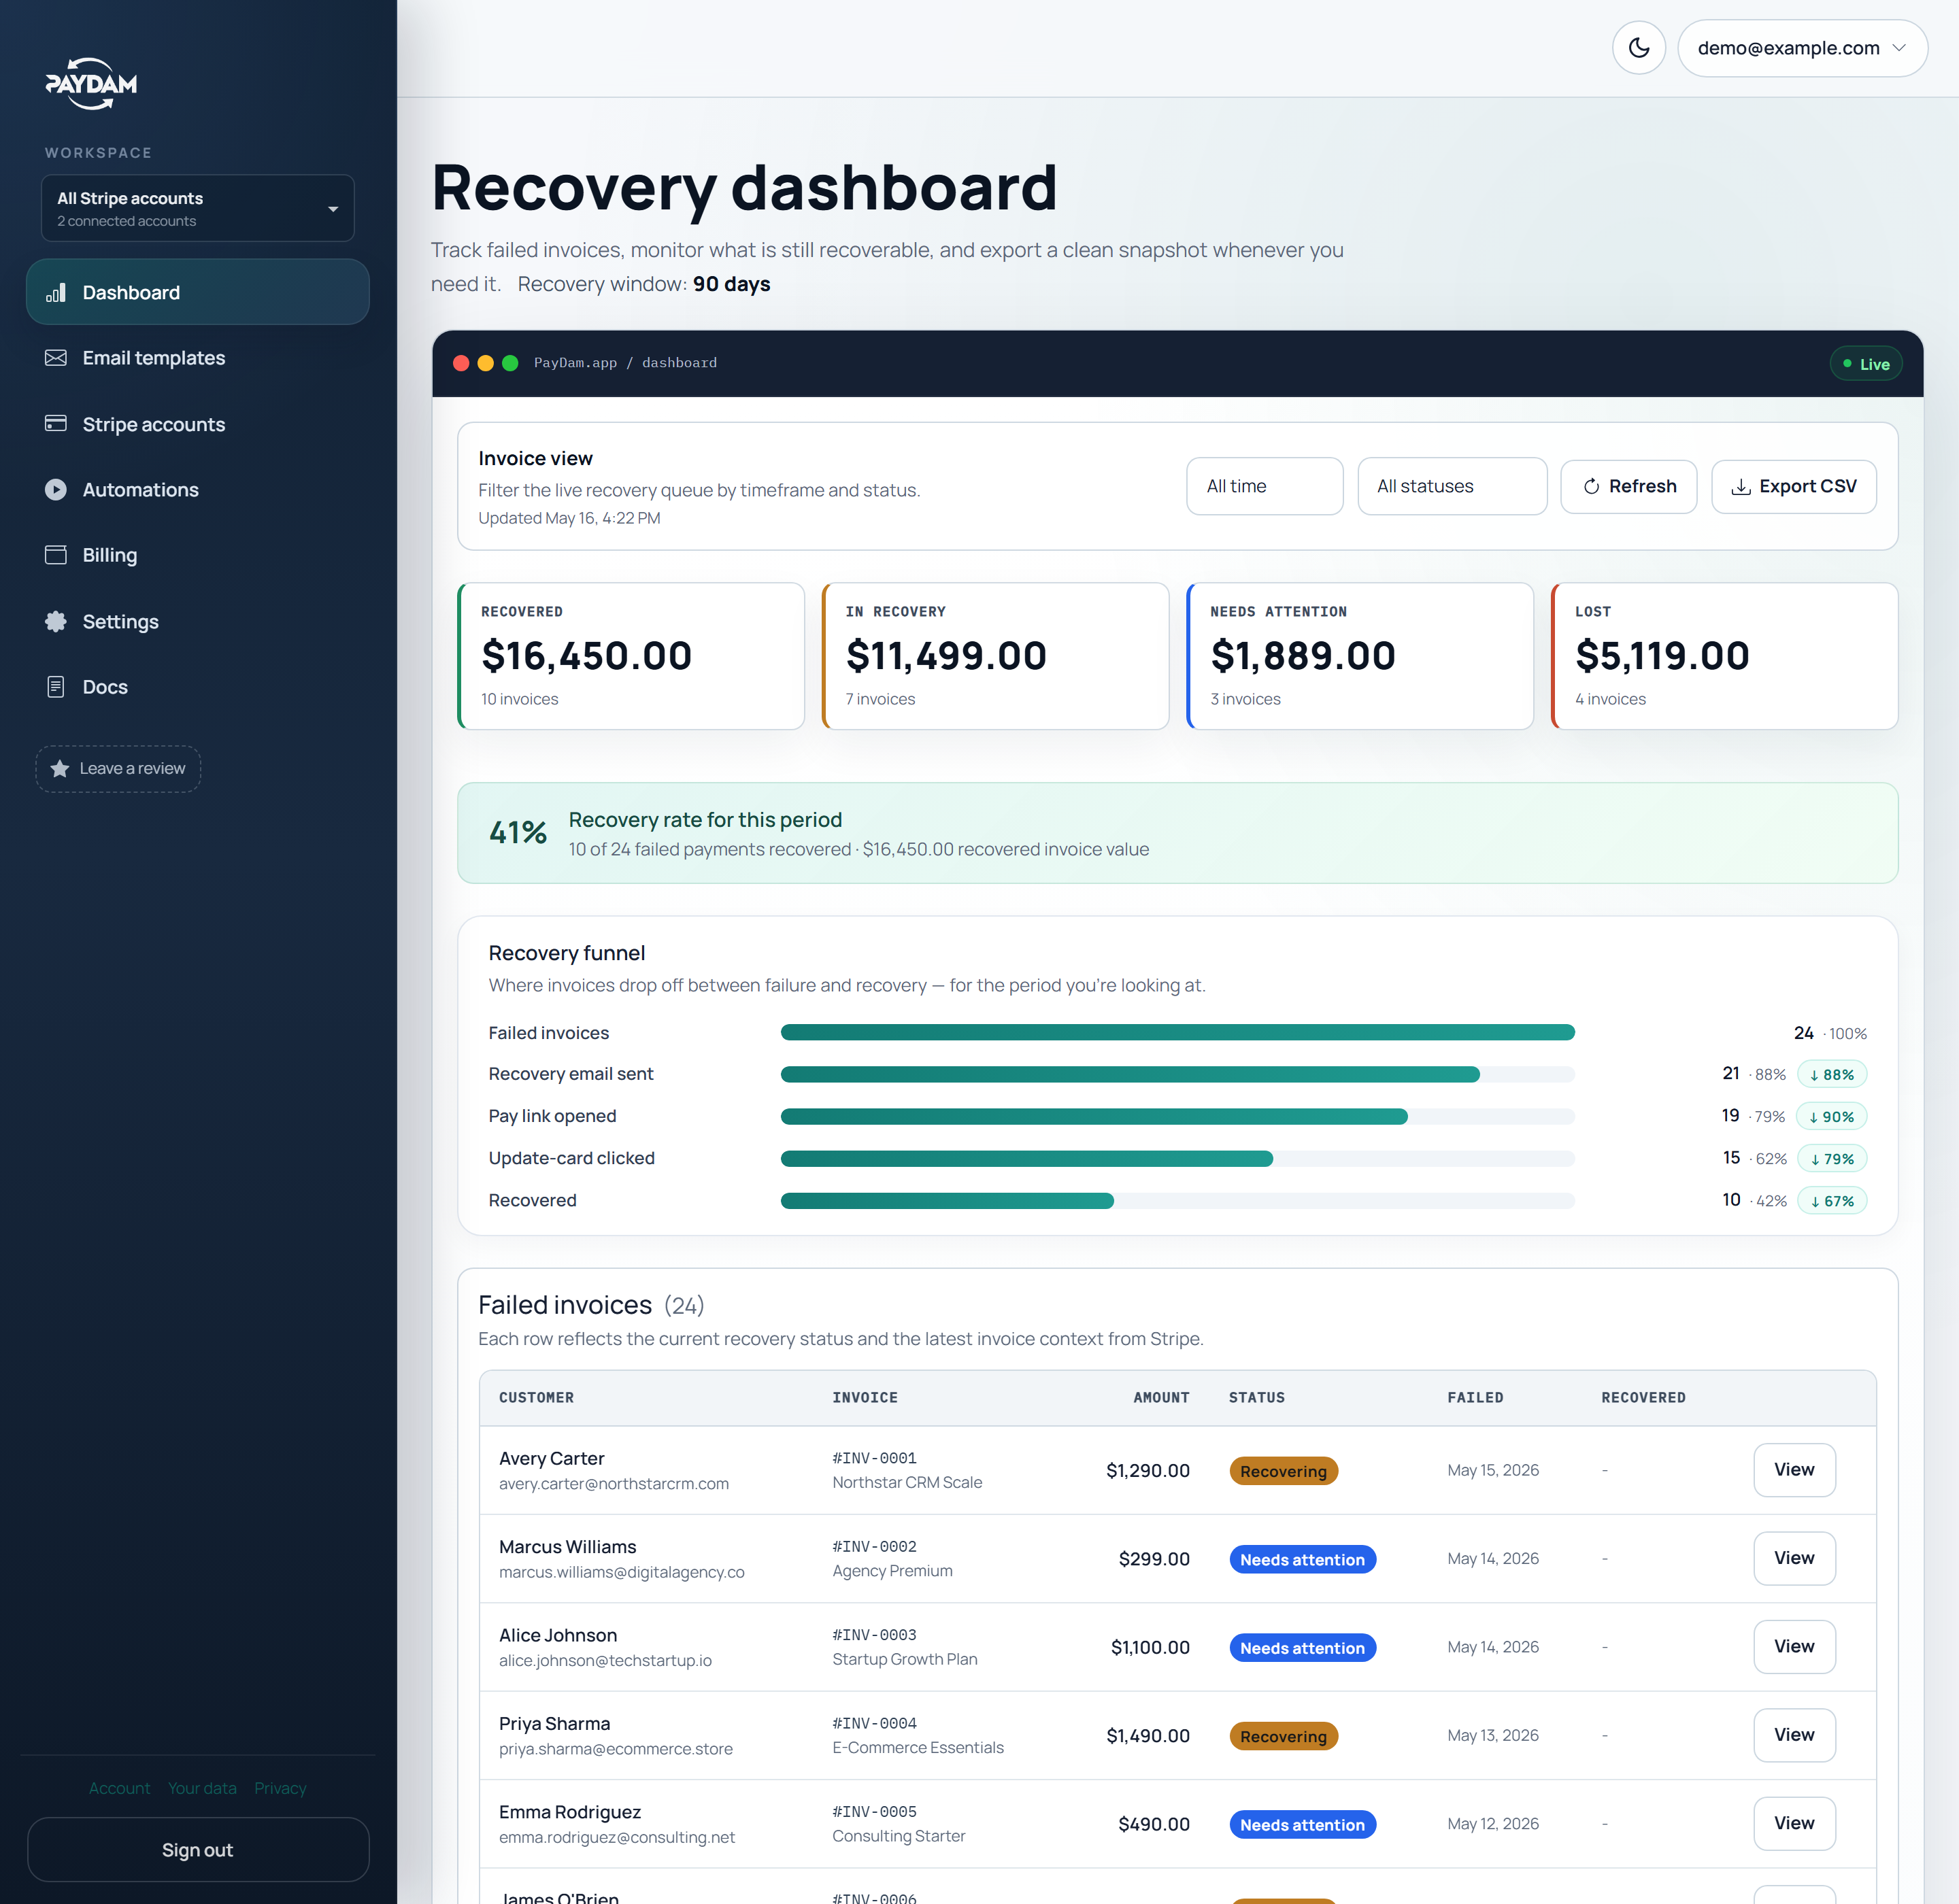1959x1904 pixels.
Task: Click the Refresh circular arrow icon
Action: click(x=1591, y=487)
